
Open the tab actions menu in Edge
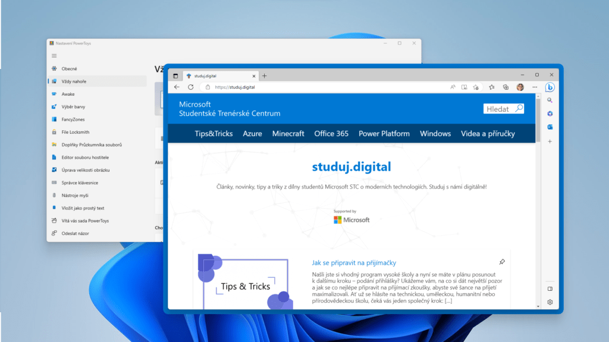coord(175,76)
